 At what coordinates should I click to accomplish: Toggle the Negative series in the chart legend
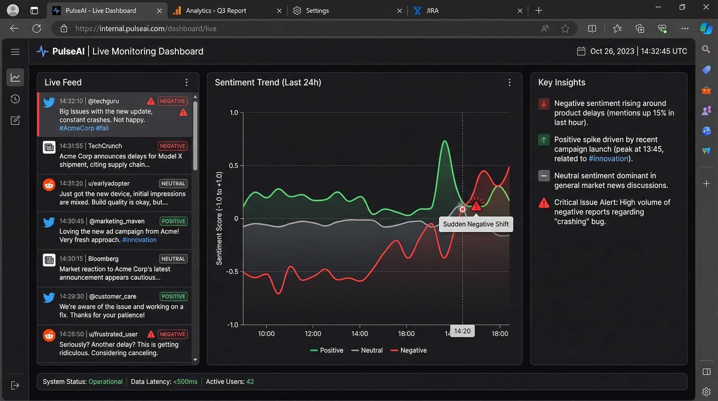coord(409,351)
